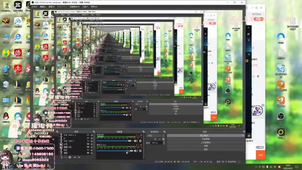This screenshot has width=302, height=170.
Task: Click the duration (时长) spinner arrows
Action: click(164, 143)
